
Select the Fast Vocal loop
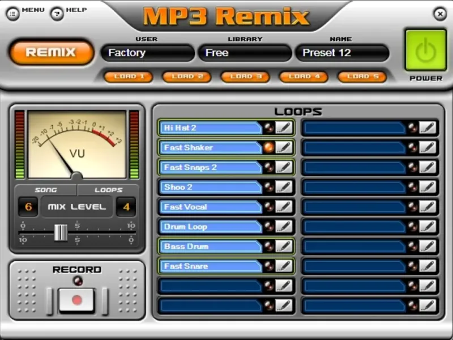pyautogui.click(x=210, y=207)
